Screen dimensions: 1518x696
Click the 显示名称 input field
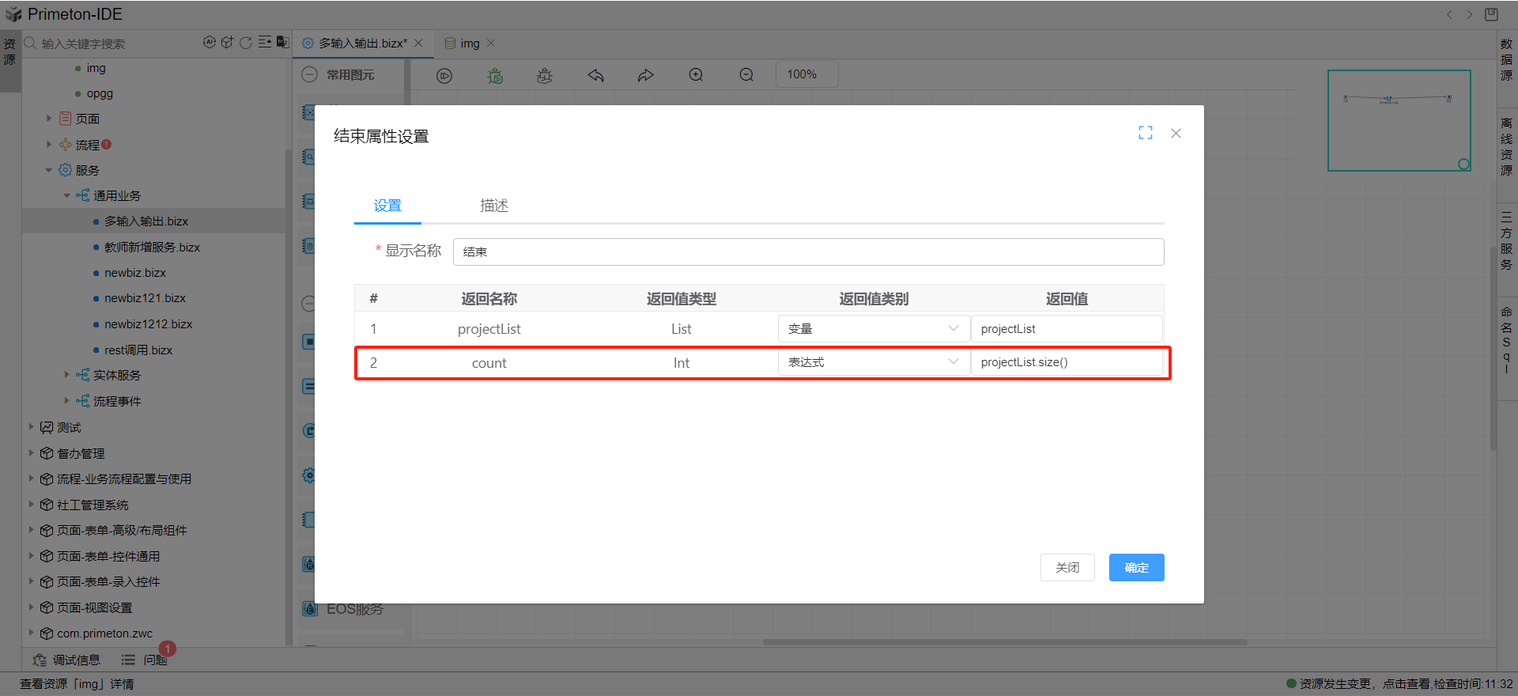pos(807,252)
